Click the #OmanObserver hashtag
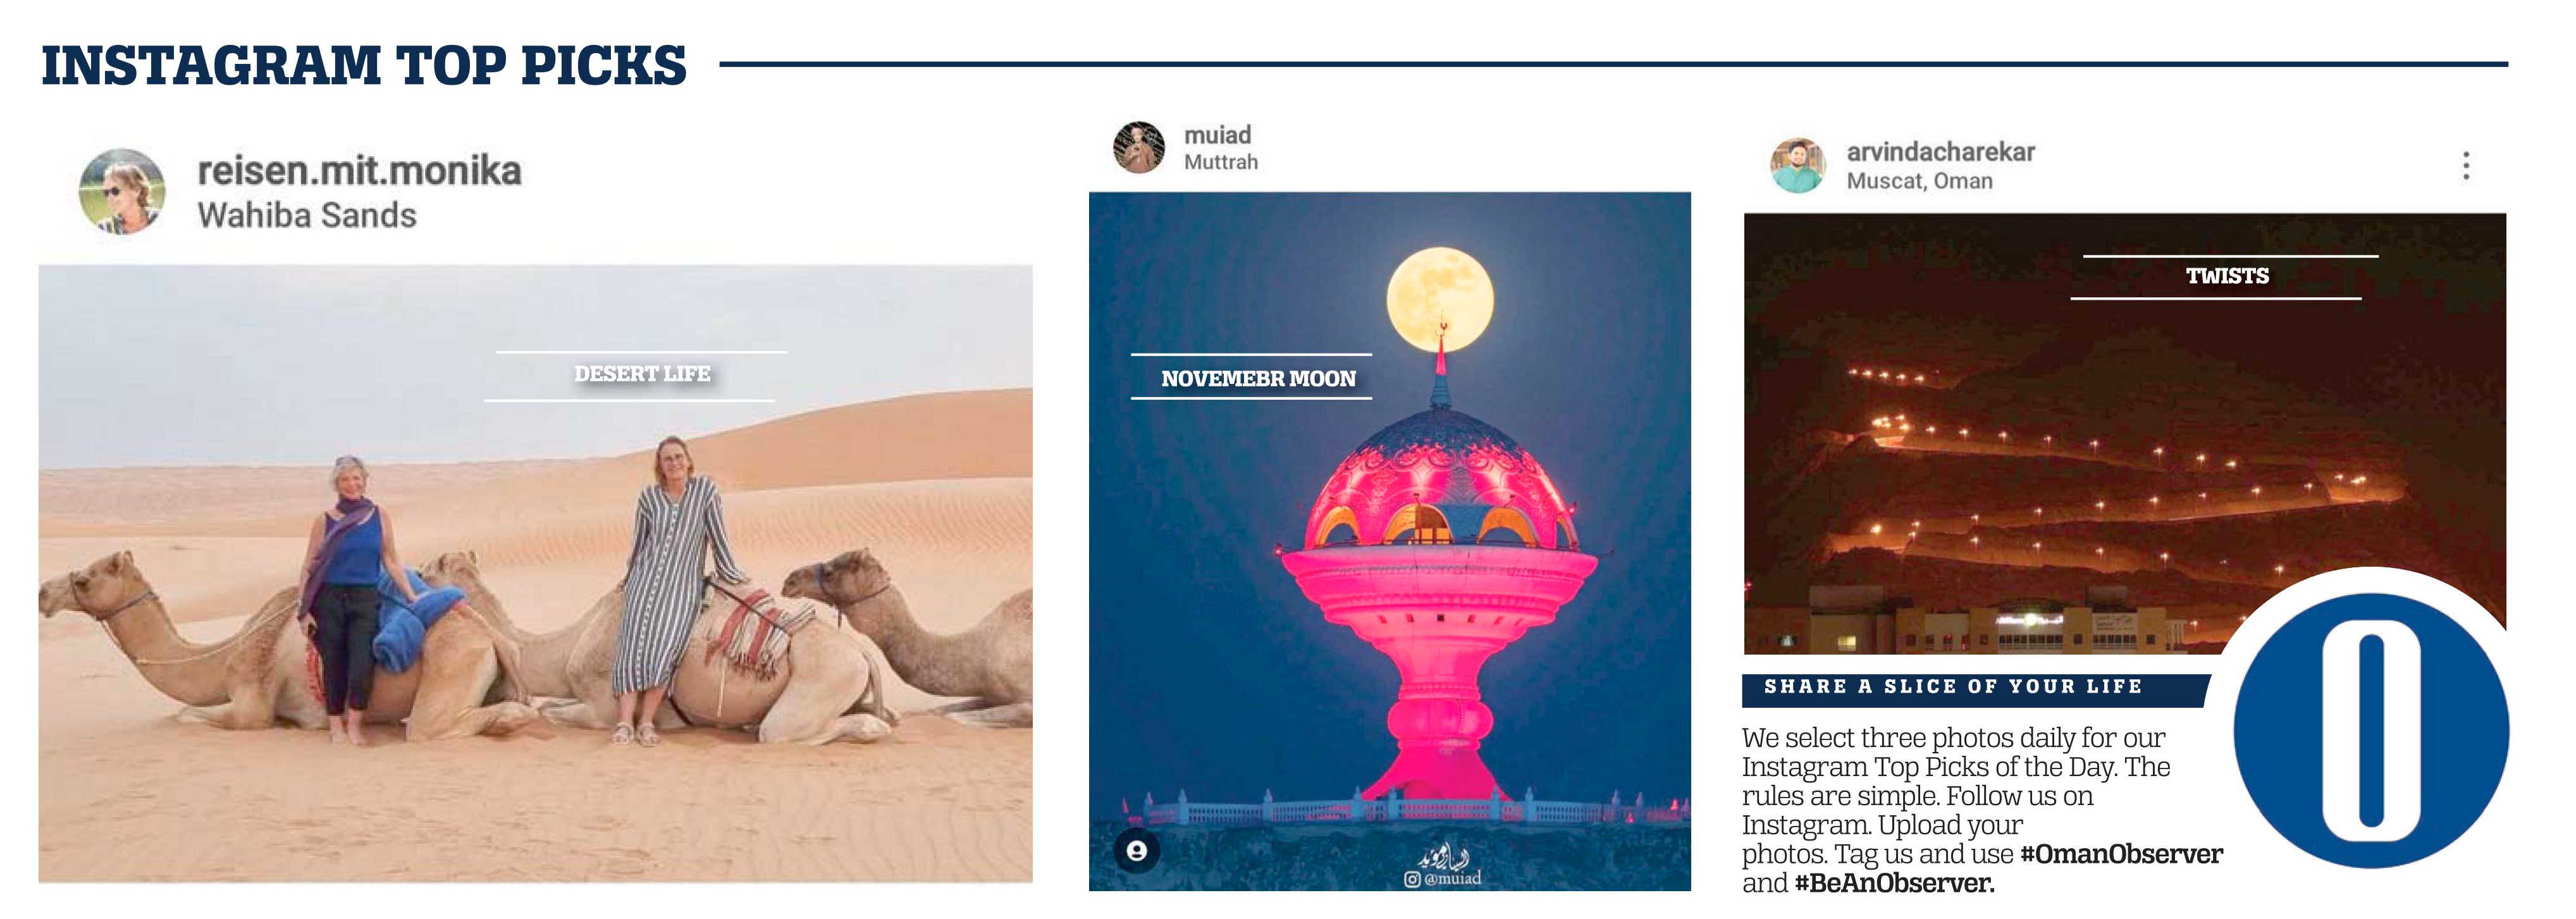Screen dimensions: 2576x919 (2121, 854)
